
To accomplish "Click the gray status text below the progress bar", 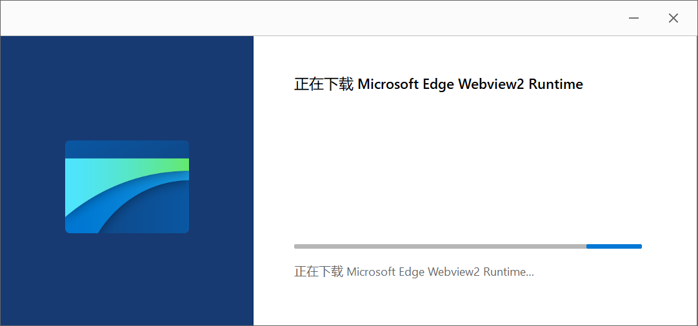I will pyautogui.click(x=414, y=272).
